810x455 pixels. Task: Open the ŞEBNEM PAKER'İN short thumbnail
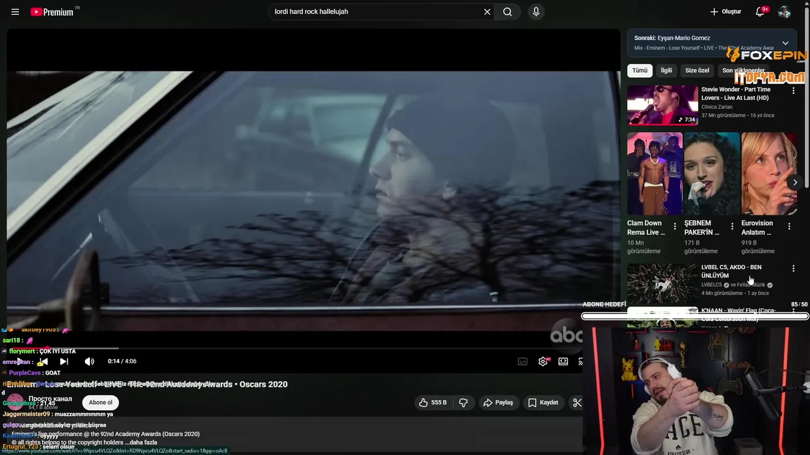click(x=712, y=174)
